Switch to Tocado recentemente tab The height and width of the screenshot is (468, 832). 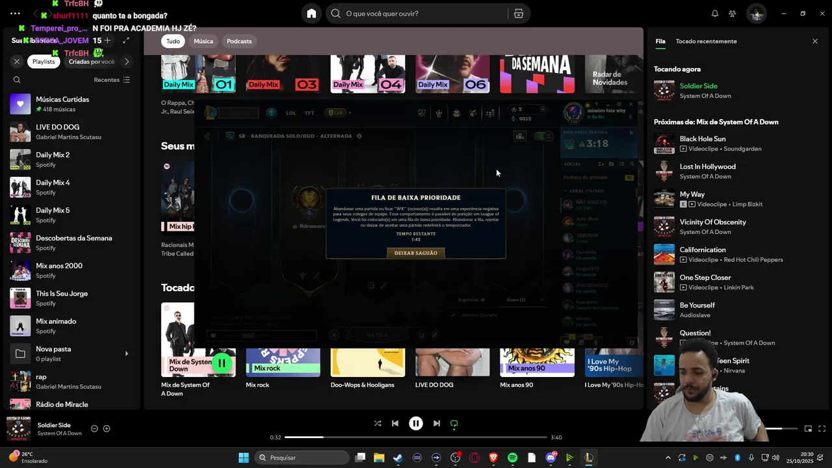(x=706, y=42)
